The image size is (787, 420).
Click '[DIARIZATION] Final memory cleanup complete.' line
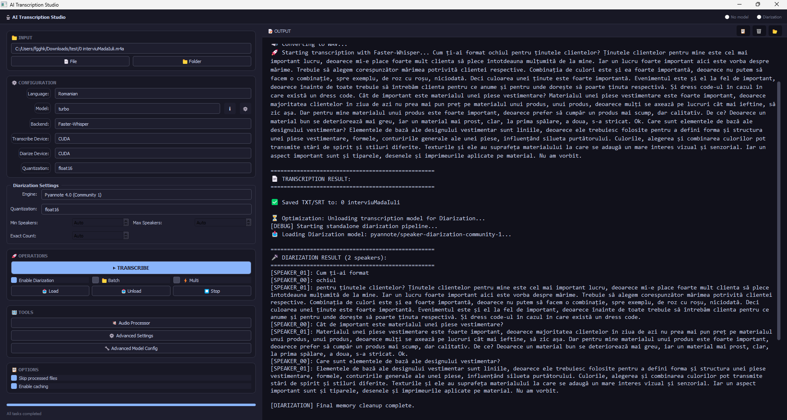point(342,405)
